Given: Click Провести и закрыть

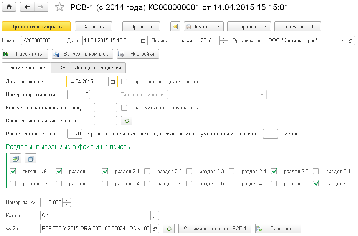Looking at the screenshot, I should click(36, 26).
